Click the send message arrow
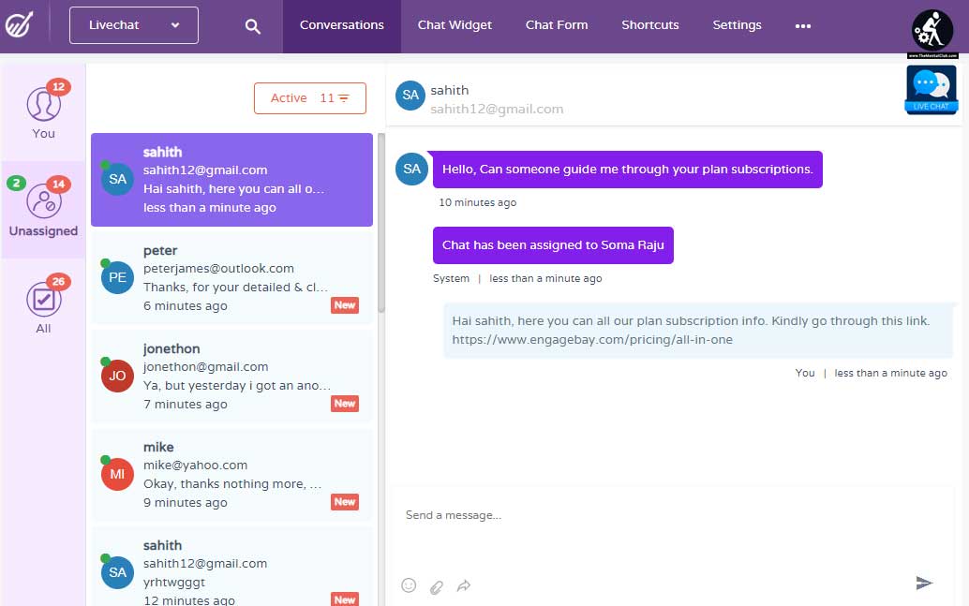Screen dimensions: 969x606 924,583
